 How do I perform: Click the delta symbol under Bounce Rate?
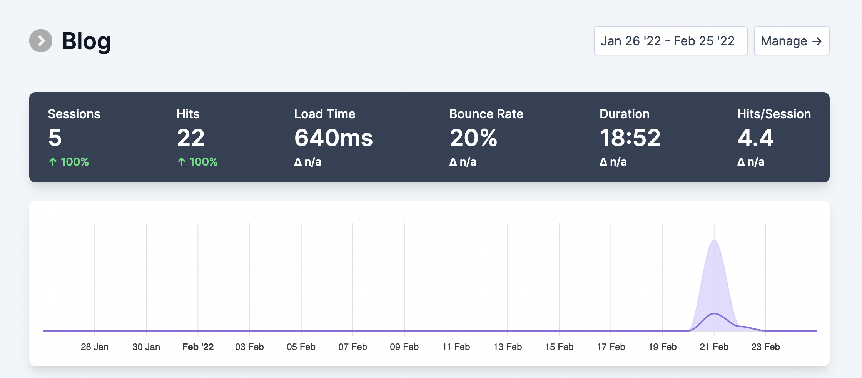coord(453,162)
